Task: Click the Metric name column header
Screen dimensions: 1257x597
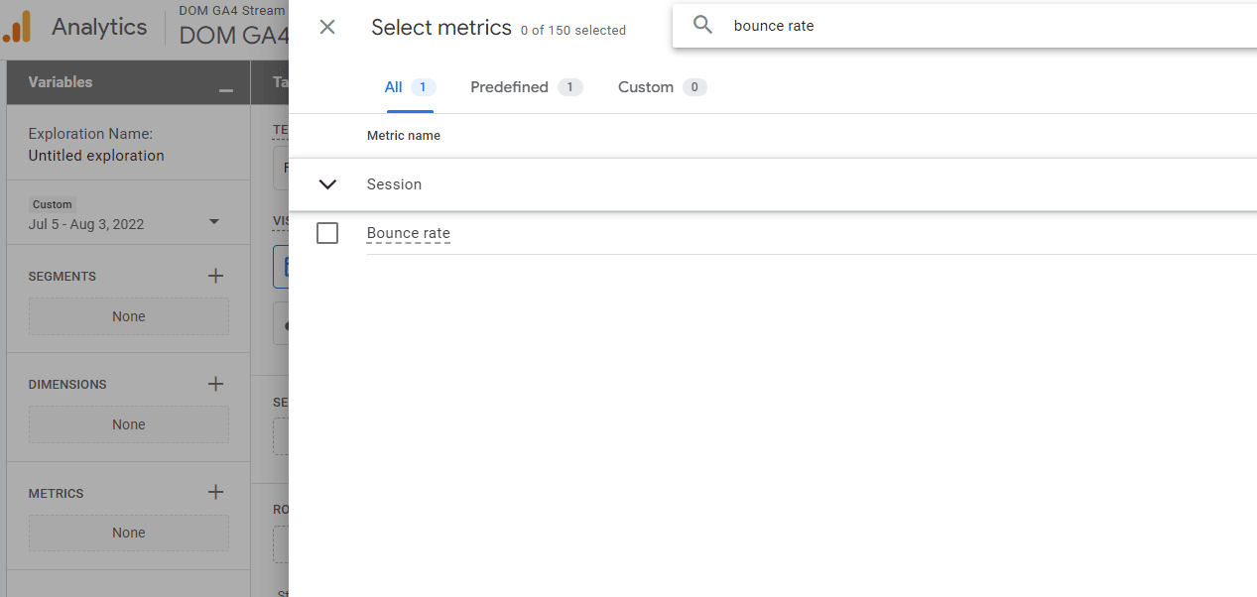Action: 403,135
